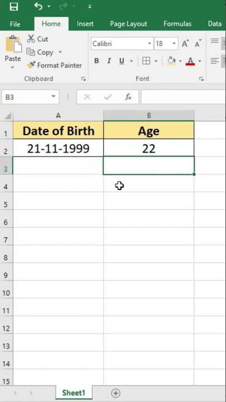
Task: Click inside the formula bar
Action: [x=183, y=97]
